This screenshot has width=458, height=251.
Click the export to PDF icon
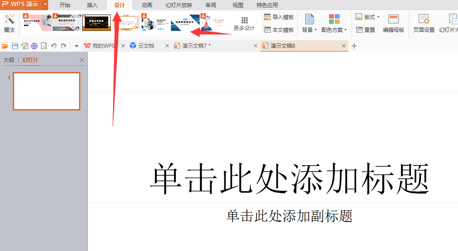tap(25, 46)
